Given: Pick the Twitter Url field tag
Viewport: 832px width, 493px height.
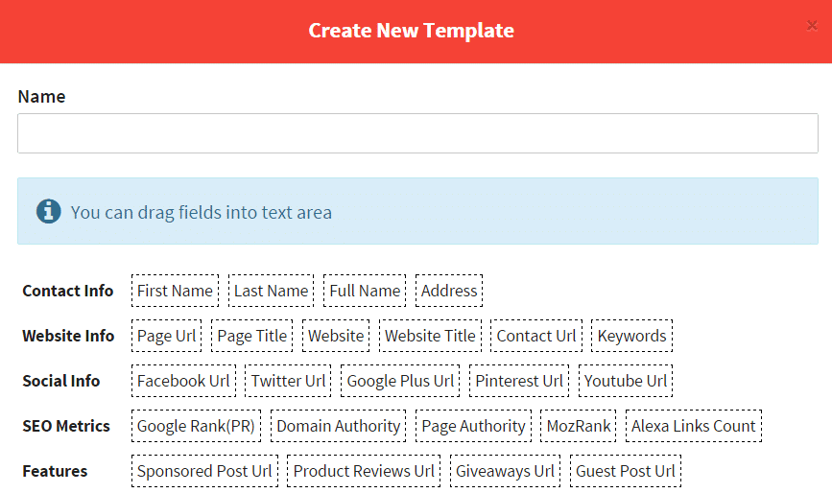Looking at the screenshot, I should [288, 381].
